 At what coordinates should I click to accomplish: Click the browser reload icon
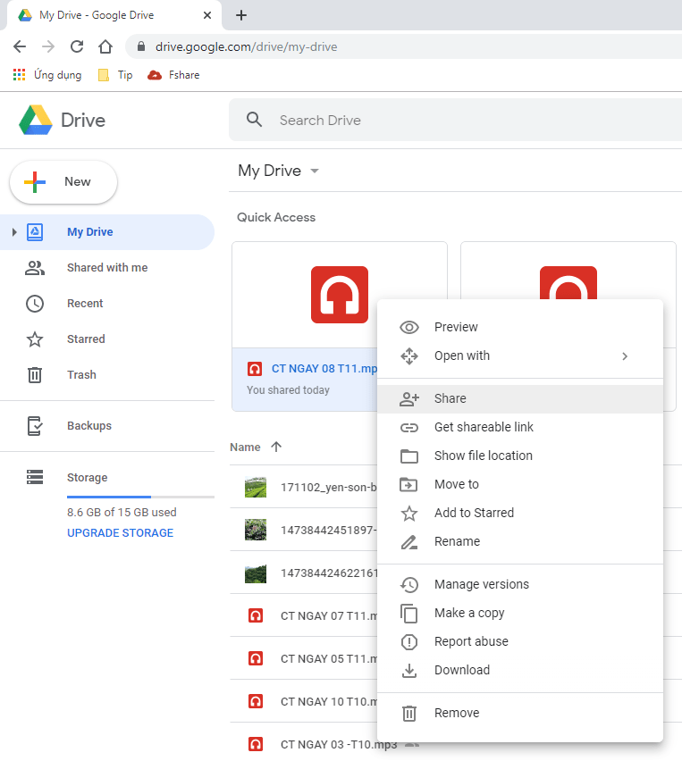pos(77,46)
